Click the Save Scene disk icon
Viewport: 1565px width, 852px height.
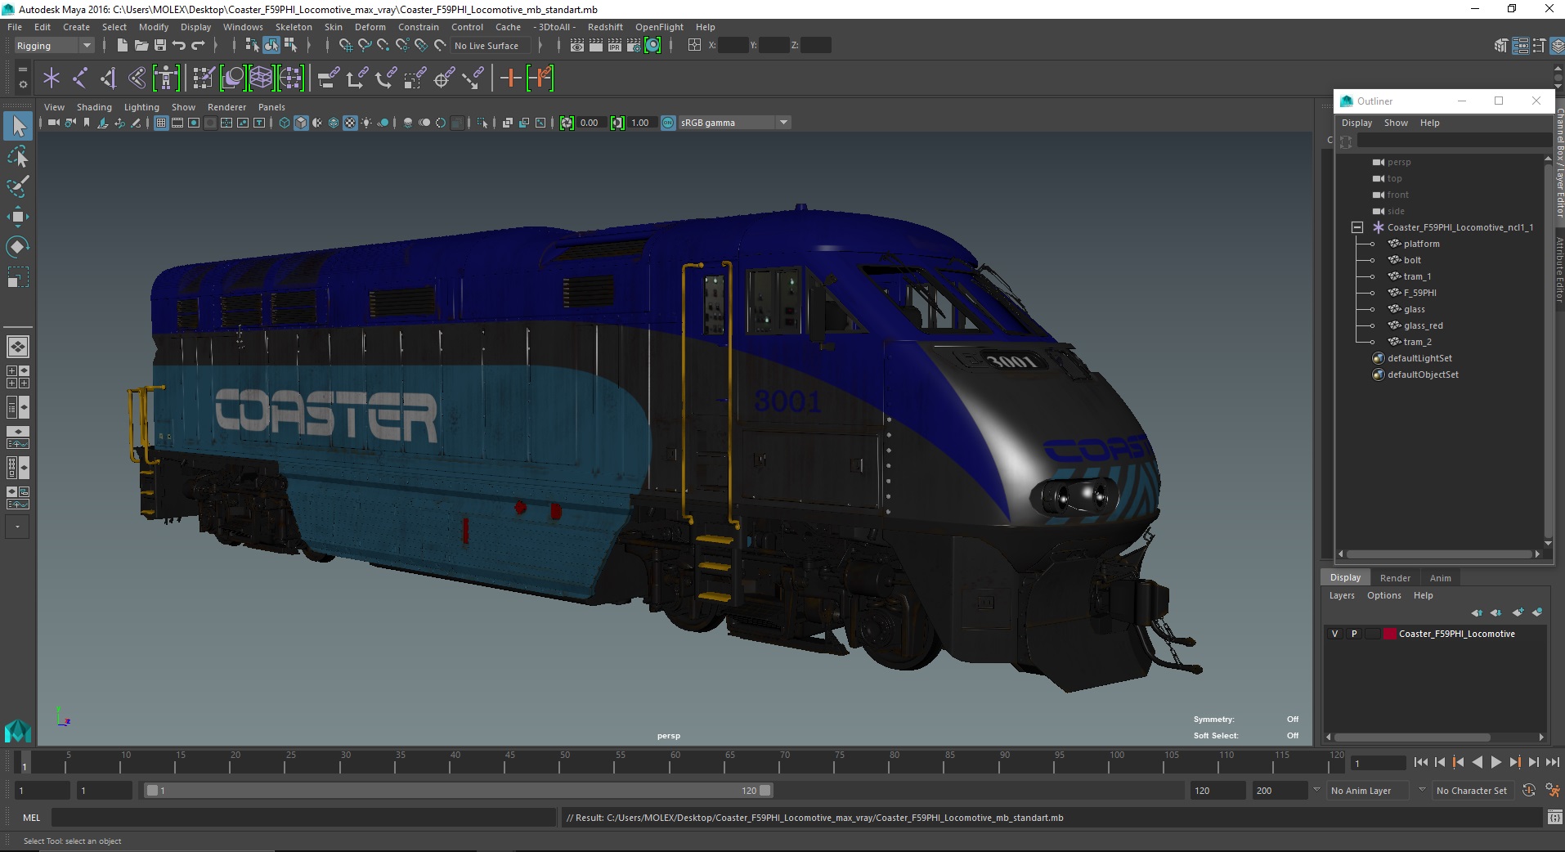(x=160, y=46)
